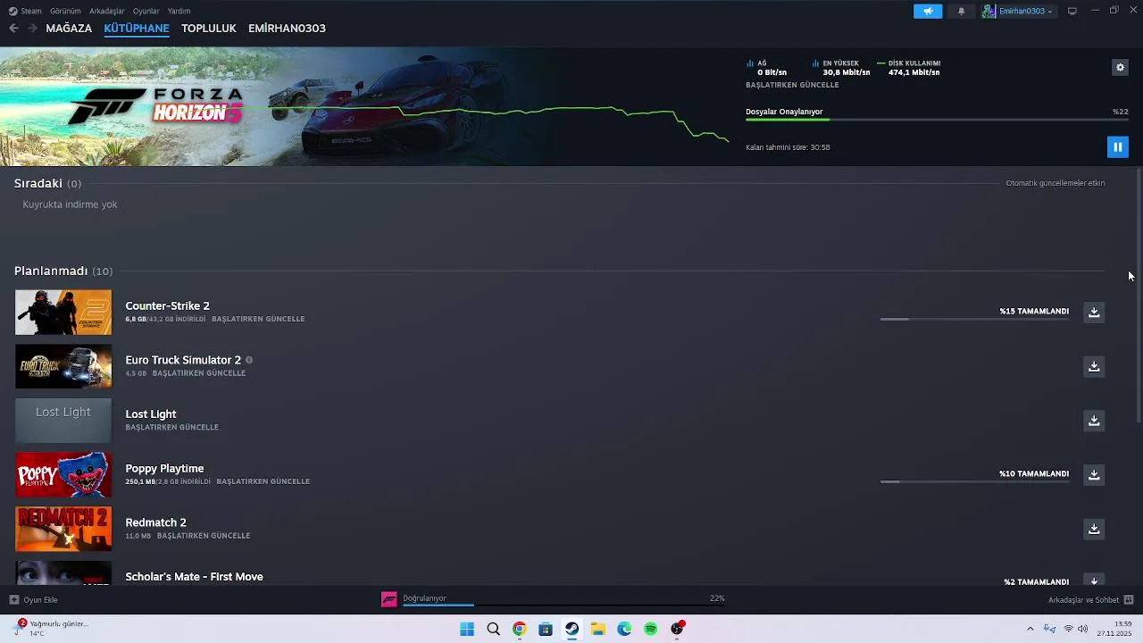Open the Yardım menu
The image size is (1143, 643).
[179, 11]
